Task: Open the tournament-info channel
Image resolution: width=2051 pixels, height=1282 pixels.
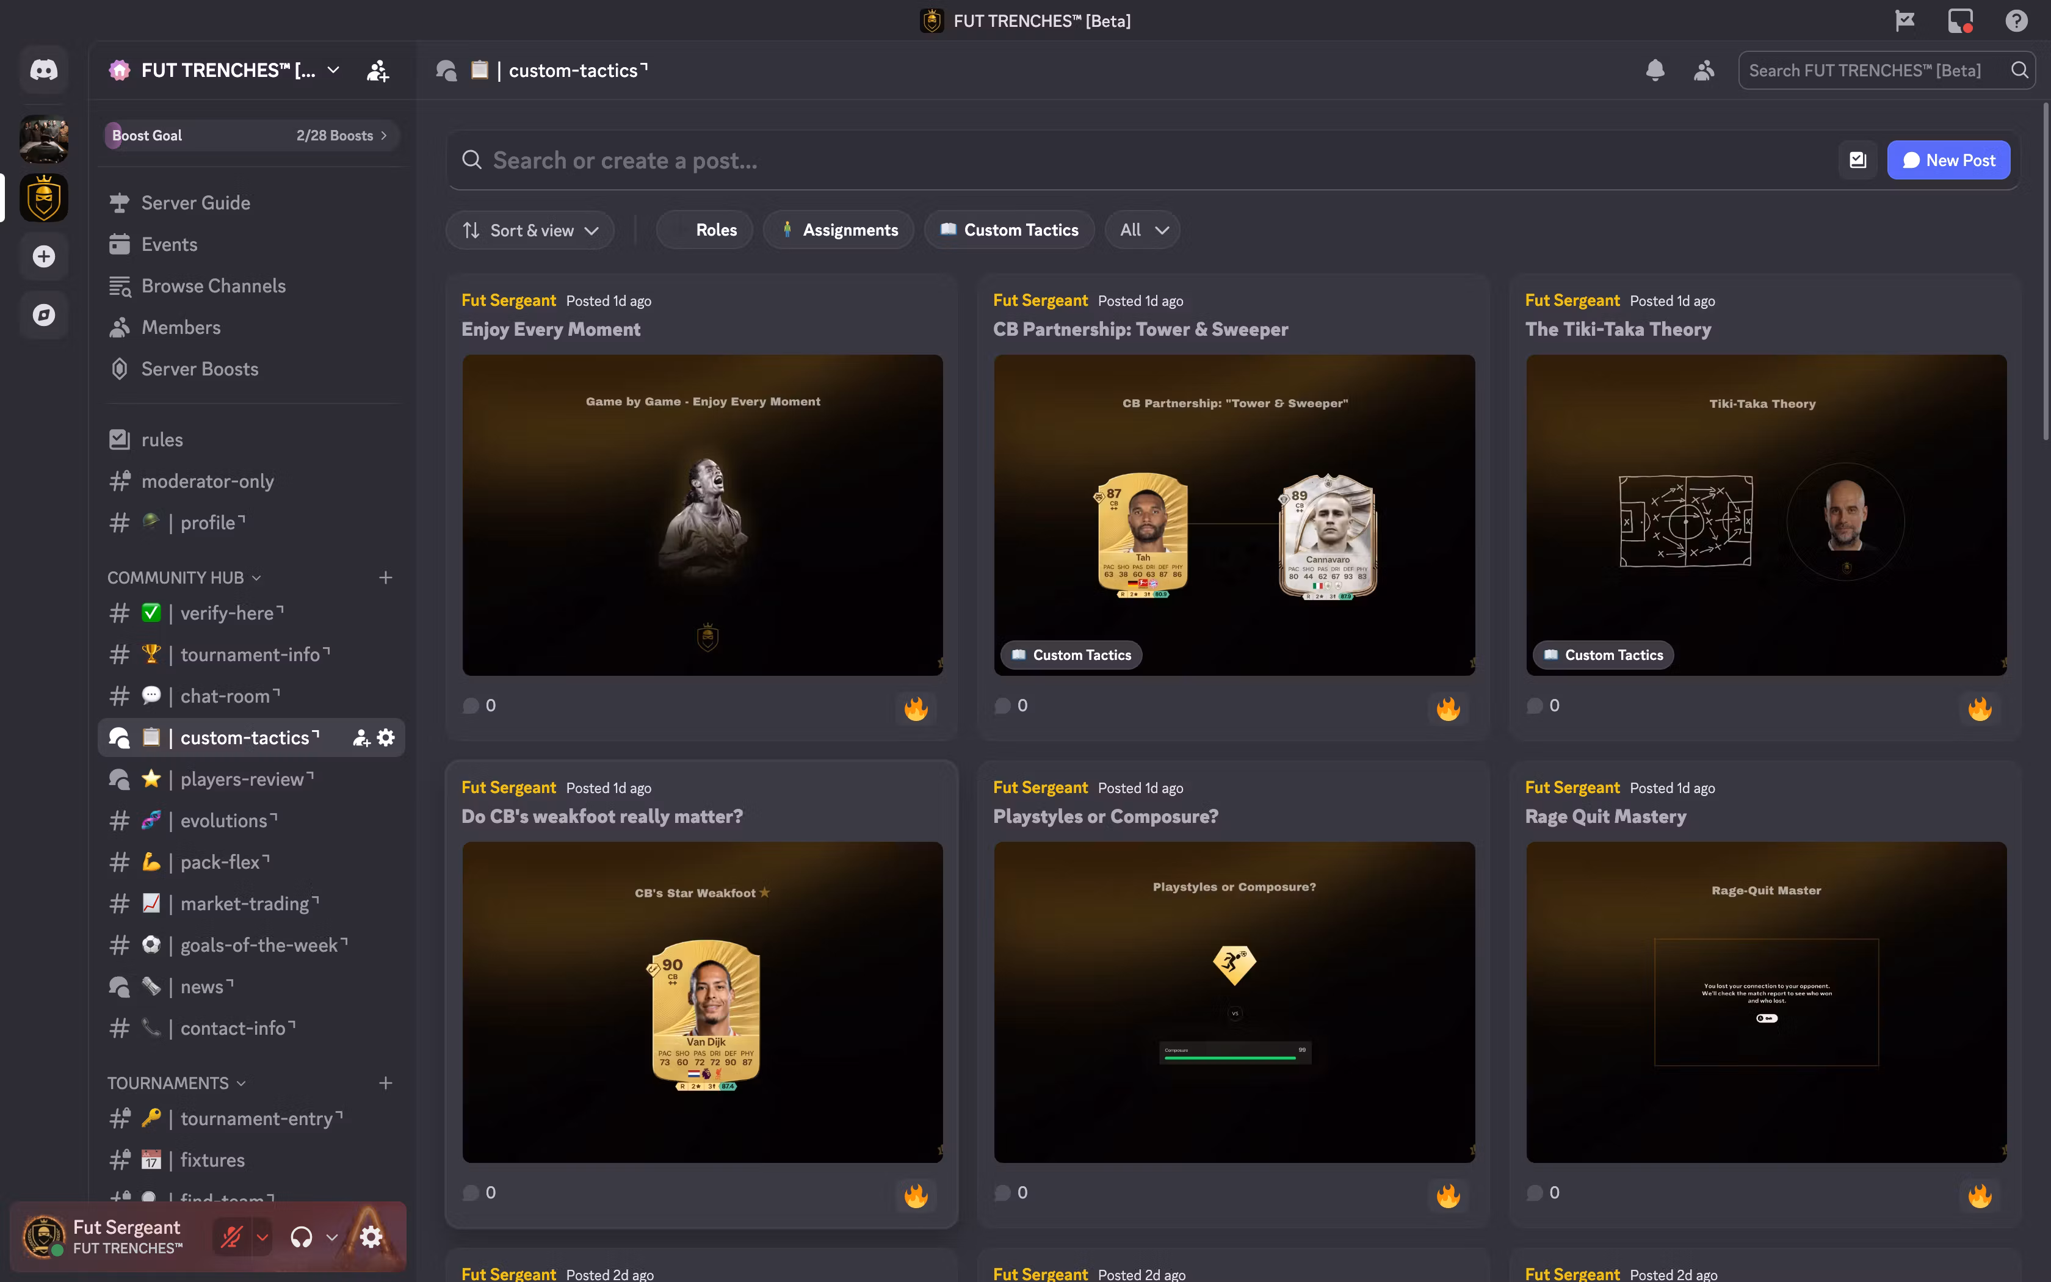Action: coord(251,654)
